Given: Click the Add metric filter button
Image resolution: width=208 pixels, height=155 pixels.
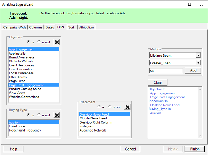Looking at the screenshot, I should coord(193,70).
